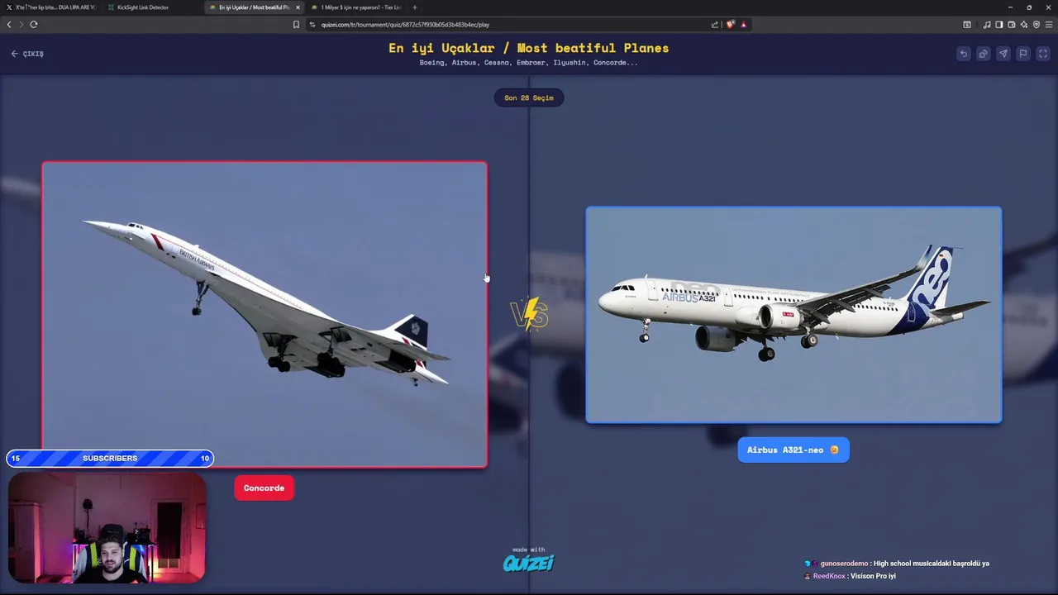Screen dimensions: 1058x595
Task: Click the quiz title 'En iyi Uçaklar / Most beatiful Planes'
Action: click(x=529, y=48)
